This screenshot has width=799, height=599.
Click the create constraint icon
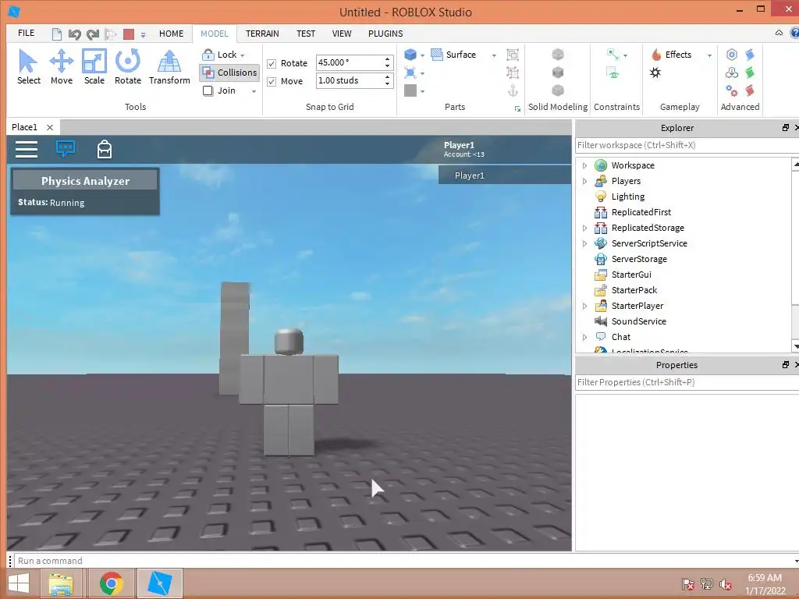613,54
